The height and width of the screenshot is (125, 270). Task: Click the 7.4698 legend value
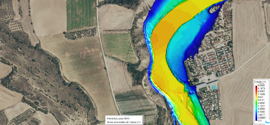click(x=261, y=94)
